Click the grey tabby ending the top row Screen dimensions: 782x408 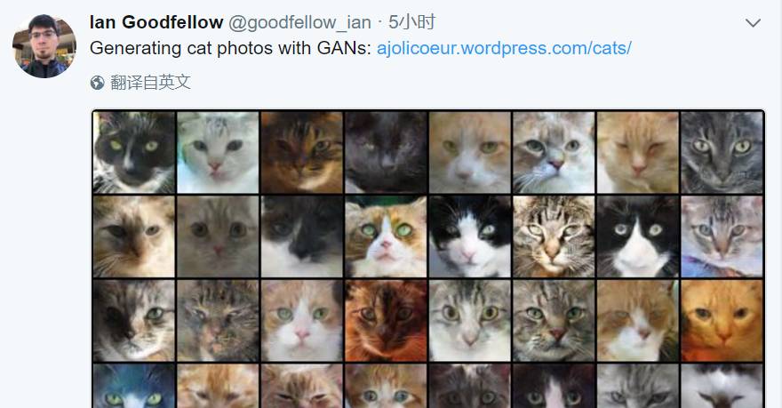tap(722, 152)
